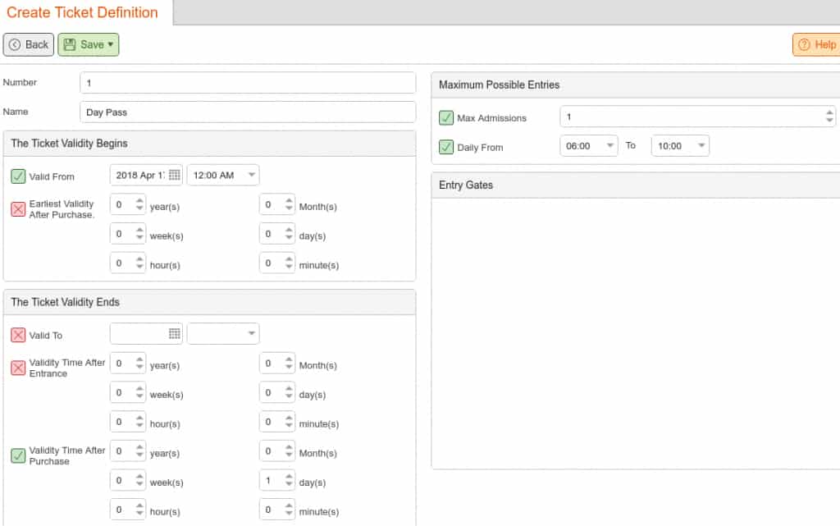The image size is (840, 526).
Task: Increase the Max Admissions value with up arrow
Action: click(829, 113)
